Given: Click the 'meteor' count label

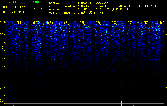Looking at the screenshot, I should coord(38,8).
